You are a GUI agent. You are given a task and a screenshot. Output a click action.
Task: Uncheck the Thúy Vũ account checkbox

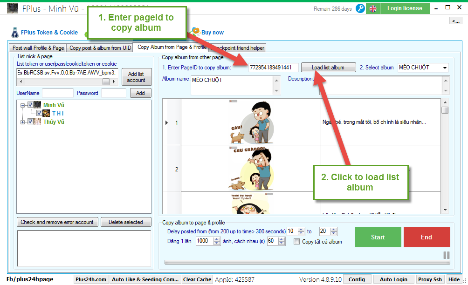[30, 122]
